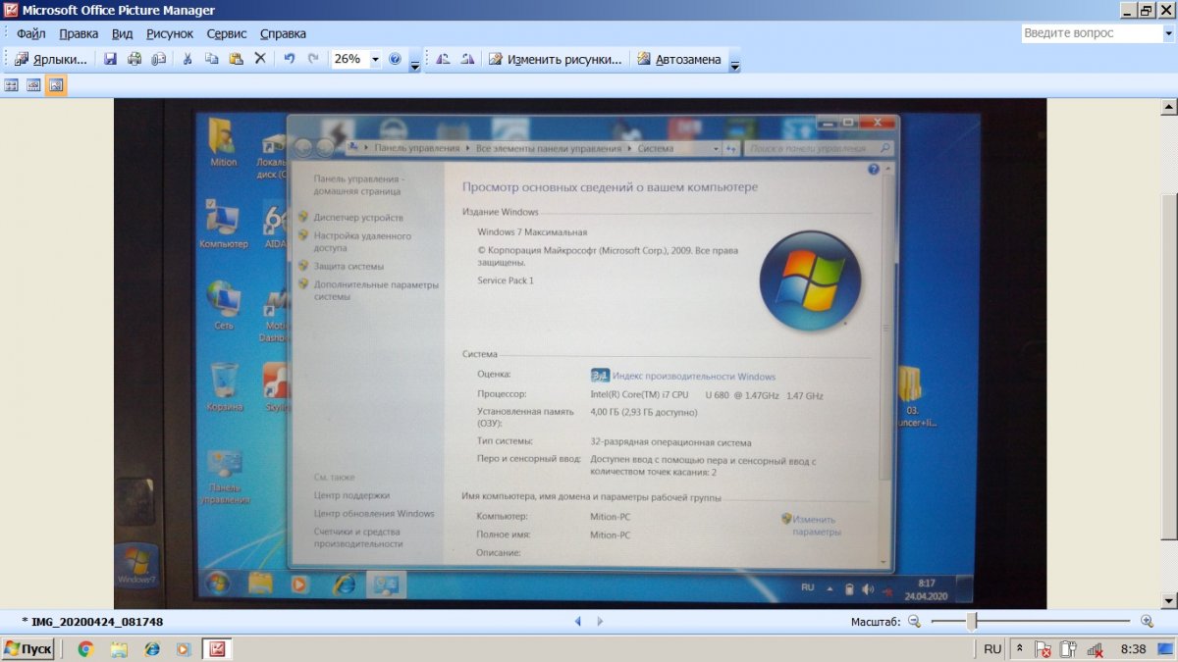The width and height of the screenshot is (1178, 662).
Task: Undo the last action with the Undo arrow
Action: [x=289, y=59]
